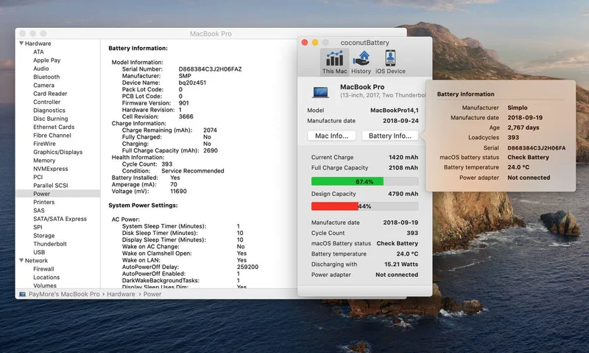Click the Voltage value 11690
Screen dimensions: 589x353
[x=178, y=191]
